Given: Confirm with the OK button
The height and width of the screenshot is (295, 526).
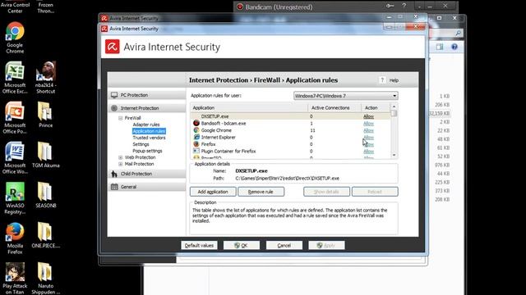Looking at the screenshot, I should (x=242, y=245).
